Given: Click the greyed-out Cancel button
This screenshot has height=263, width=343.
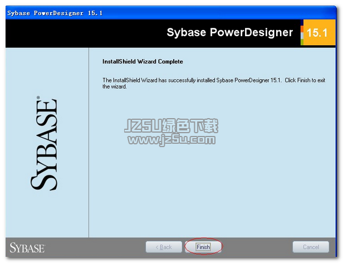Looking at the screenshot, I should (311, 247).
